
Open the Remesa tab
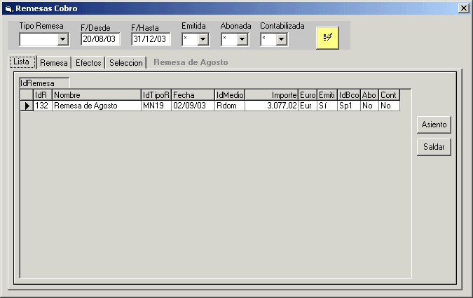coord(53,63)
